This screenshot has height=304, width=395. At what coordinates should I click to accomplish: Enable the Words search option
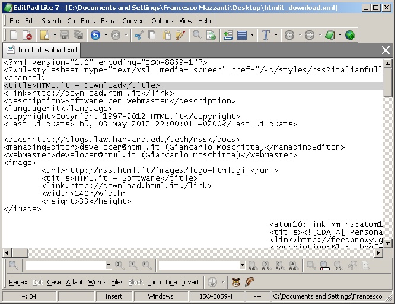[x=97, y=282]
